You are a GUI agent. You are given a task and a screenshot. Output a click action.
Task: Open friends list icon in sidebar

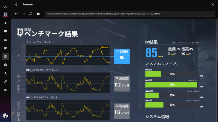[5, 40]
